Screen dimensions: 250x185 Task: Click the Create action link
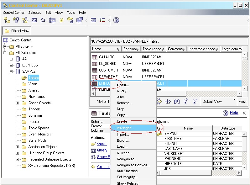pos(104,167)
